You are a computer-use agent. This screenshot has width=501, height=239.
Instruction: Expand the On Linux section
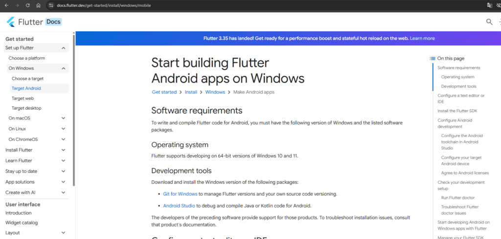coord(63,129)
